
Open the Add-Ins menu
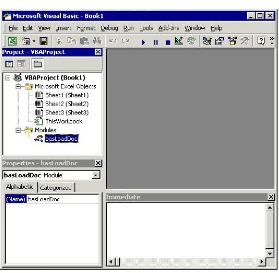coord(169,28)
